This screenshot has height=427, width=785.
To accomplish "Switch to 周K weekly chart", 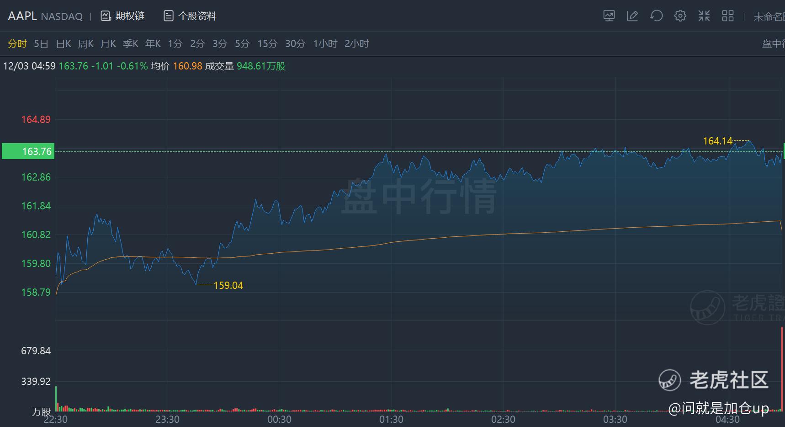I will tap(86, 43).
